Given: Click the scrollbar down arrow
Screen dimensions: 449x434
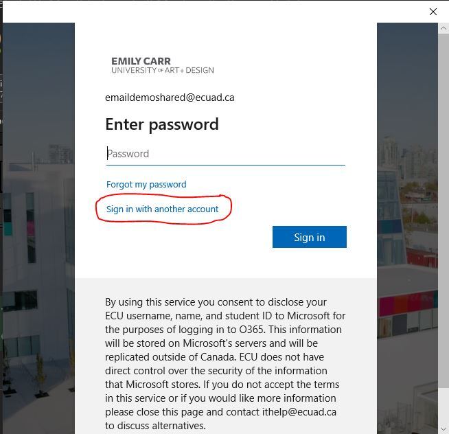Looking at the screenshot, I should (x=444, y=429).
